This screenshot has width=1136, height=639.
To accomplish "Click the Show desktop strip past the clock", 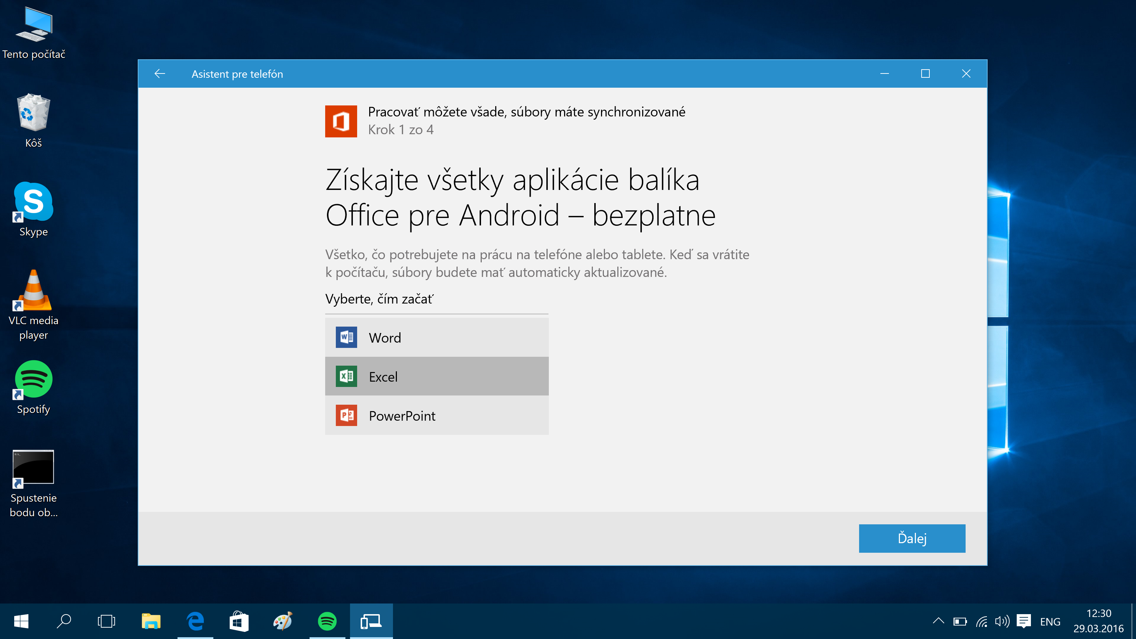I will click(x=1133, y=621).
